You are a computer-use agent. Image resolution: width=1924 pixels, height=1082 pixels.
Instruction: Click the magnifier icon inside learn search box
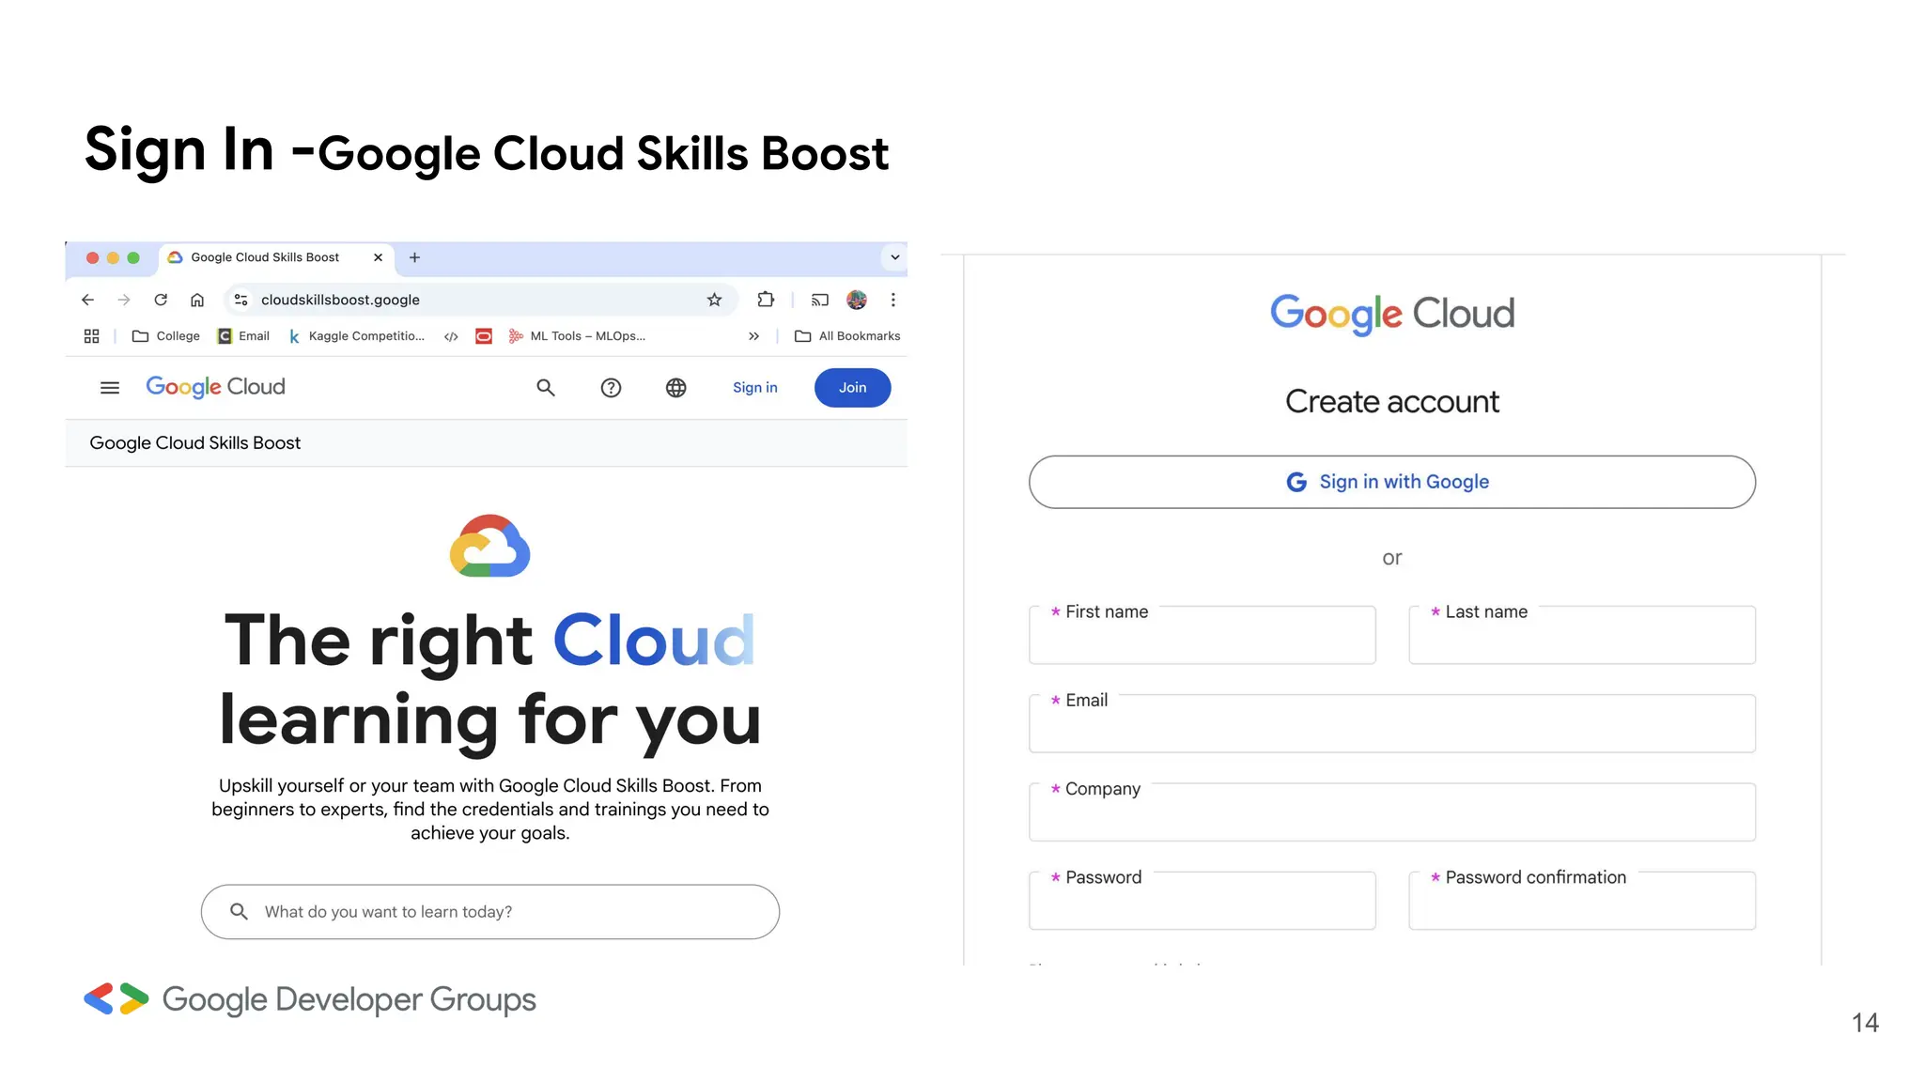click(x=240, y=912)
